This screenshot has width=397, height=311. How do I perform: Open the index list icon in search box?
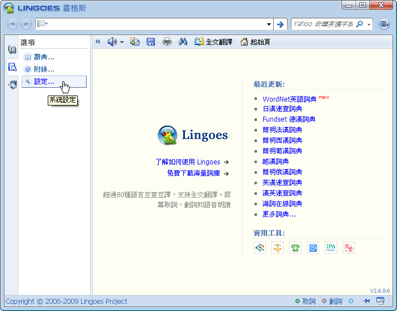[42, 24]
